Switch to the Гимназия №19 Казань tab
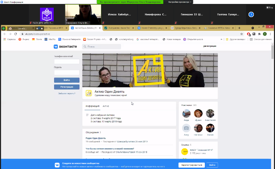The height and width of the screenshot is (169, 275). (219, 28)
